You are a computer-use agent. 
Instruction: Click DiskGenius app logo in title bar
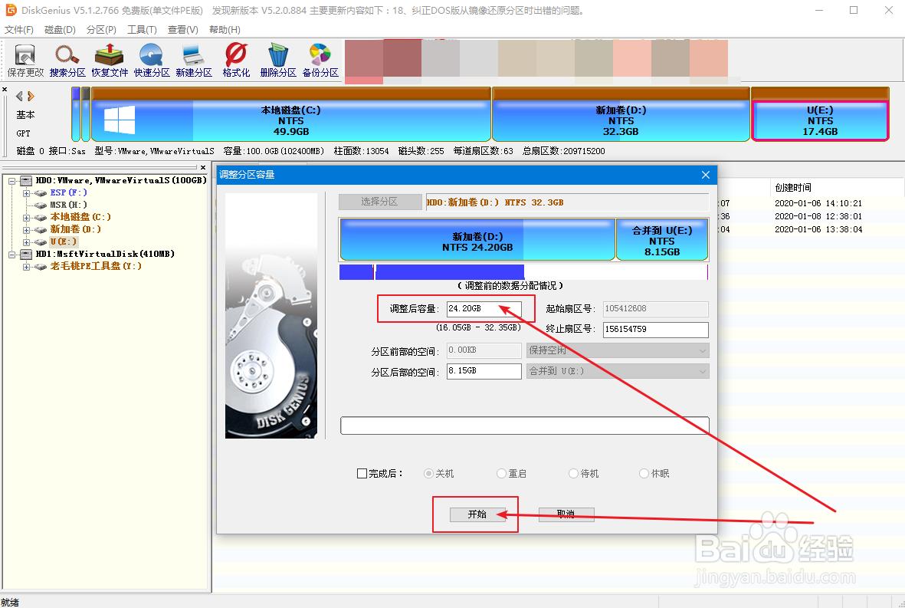pyautogui.click(x=11, y=10)
